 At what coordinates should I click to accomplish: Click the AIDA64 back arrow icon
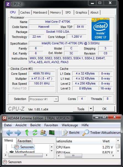(9, 133)
